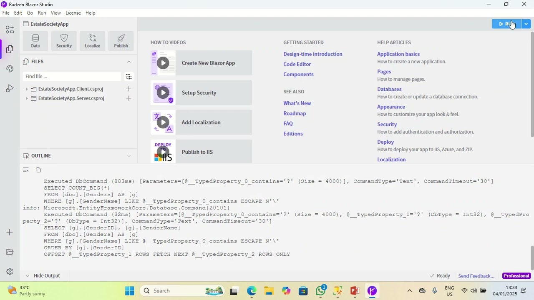Hide the Output panel
This screenshot has height=300, width=534.
pos(43,276)
